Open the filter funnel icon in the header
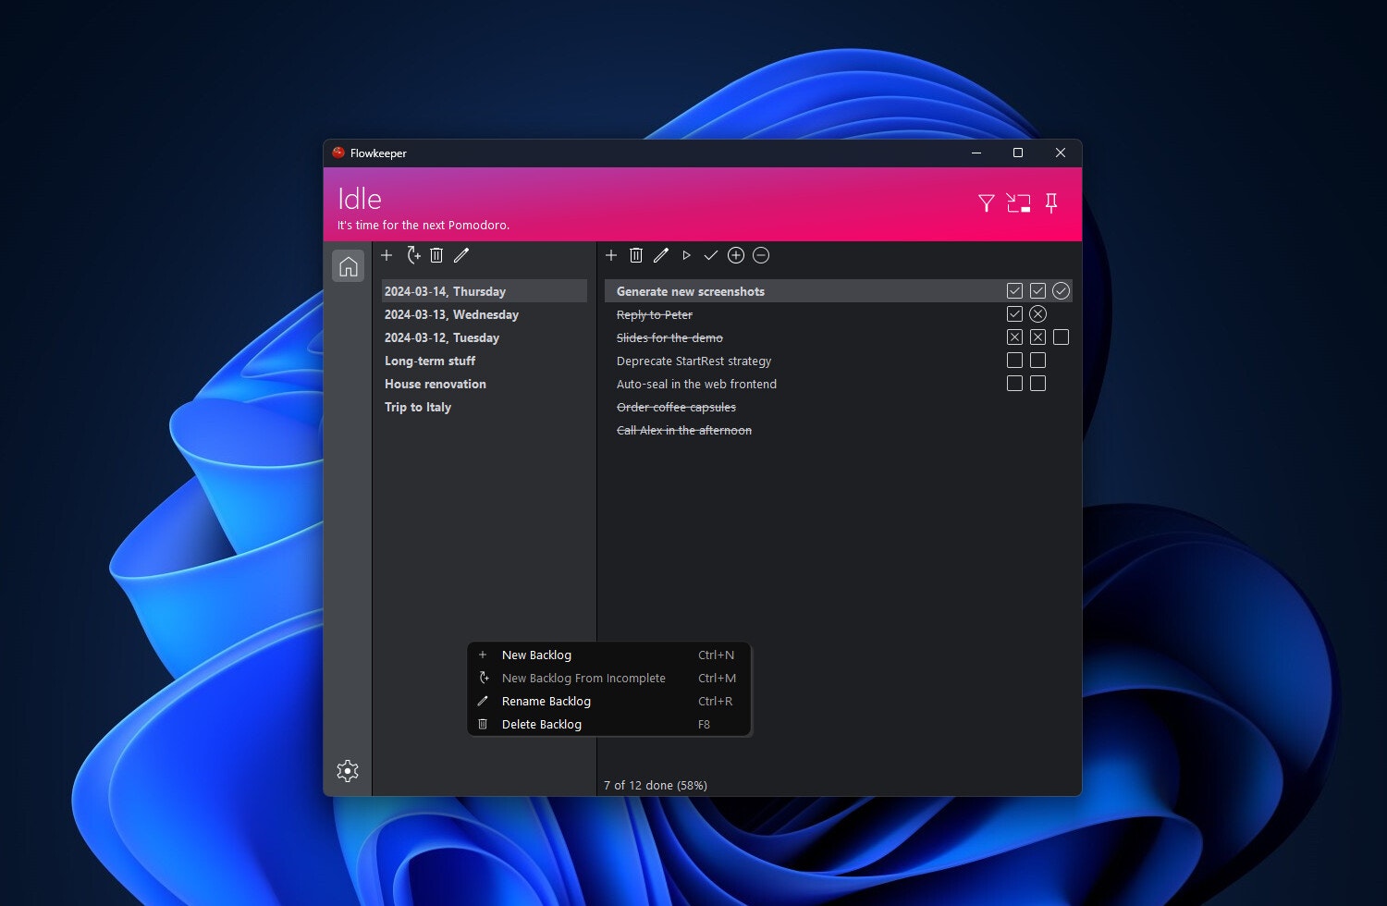This screenshot has width=1387, height=906. click(x=987, y=203)
